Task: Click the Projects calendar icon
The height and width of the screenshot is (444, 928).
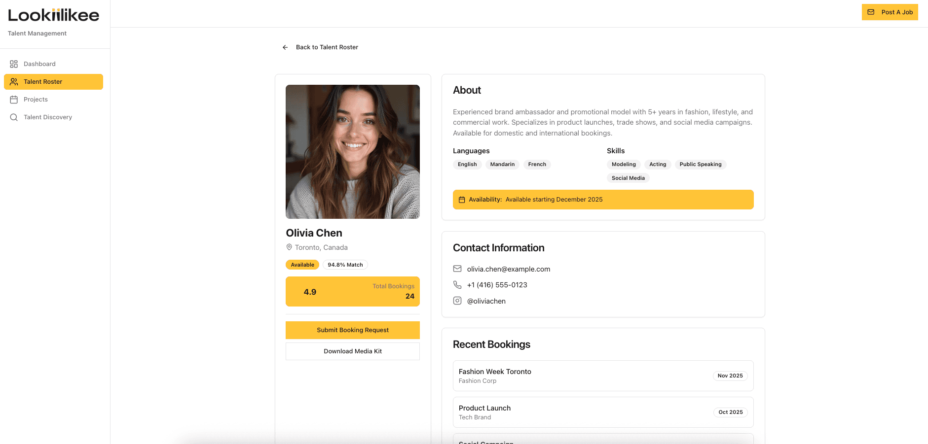Action: pyautogui.click(x=14, y=100)
